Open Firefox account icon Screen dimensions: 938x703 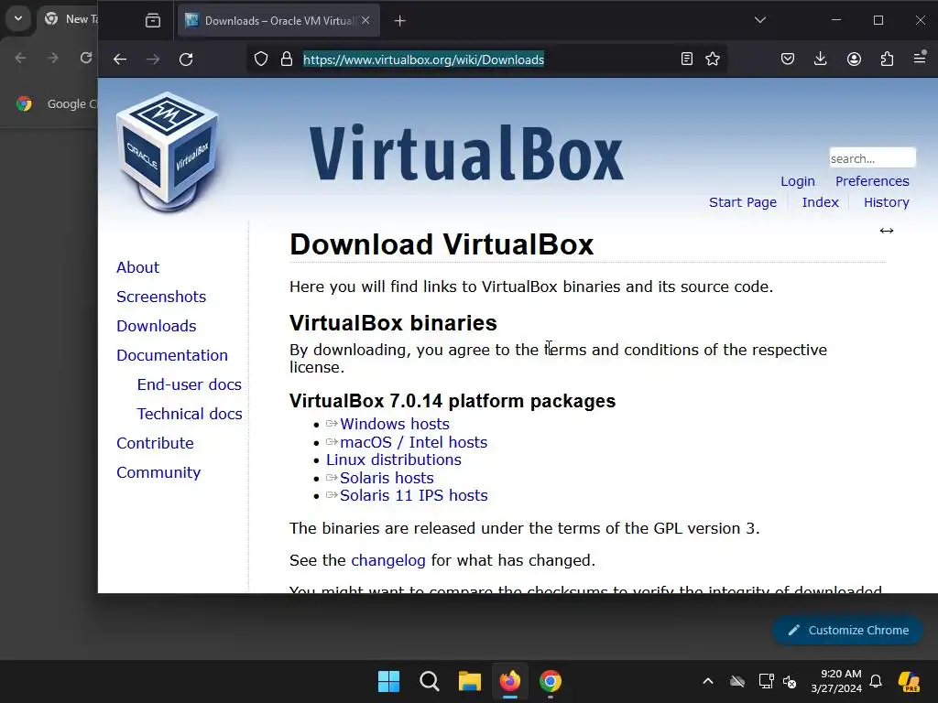(x=855, y=59)
